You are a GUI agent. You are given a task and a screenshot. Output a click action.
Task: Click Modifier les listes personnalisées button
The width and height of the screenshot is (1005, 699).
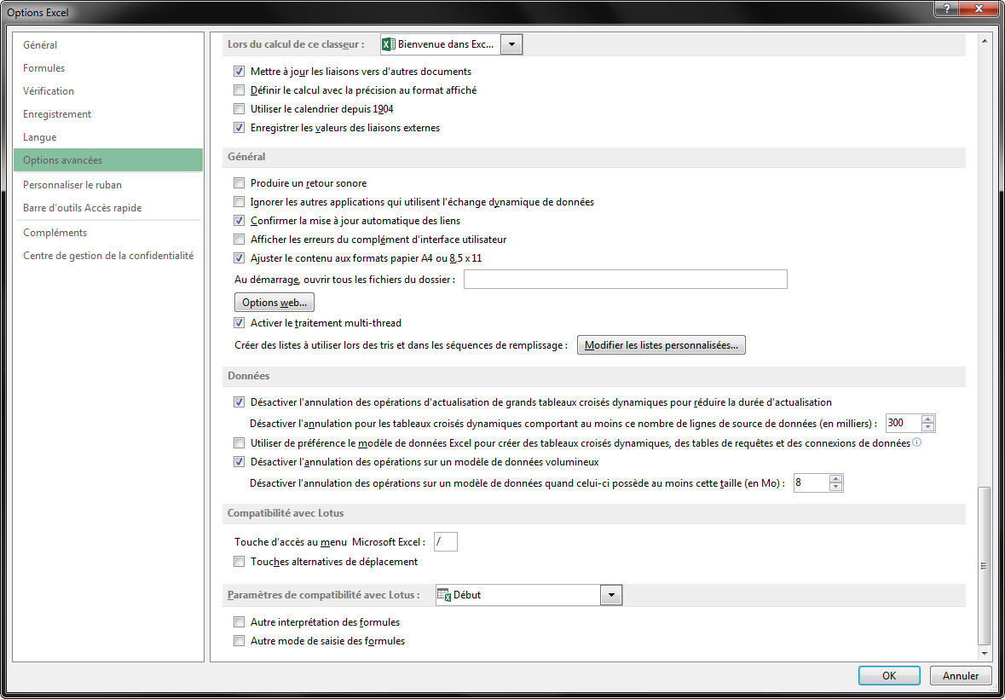pyautogui.click(x=661, y=344)
